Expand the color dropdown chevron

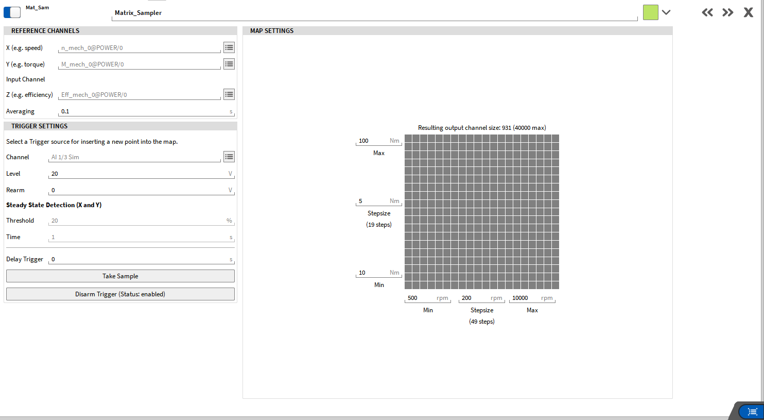coord(666,12)
